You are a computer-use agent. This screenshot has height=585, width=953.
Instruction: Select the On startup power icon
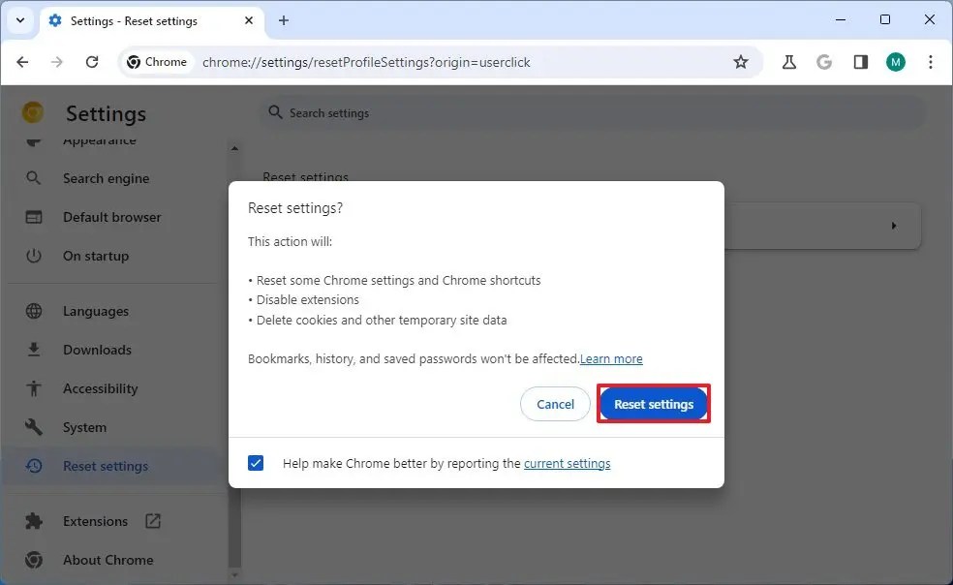coord(35,256)
